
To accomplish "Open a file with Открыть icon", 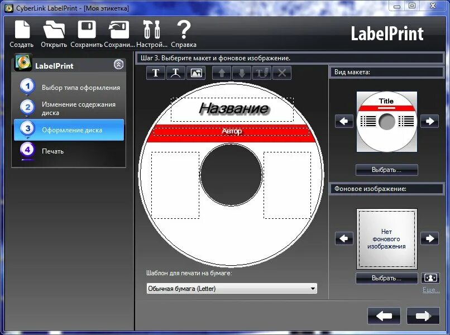I will click(54, 34).
